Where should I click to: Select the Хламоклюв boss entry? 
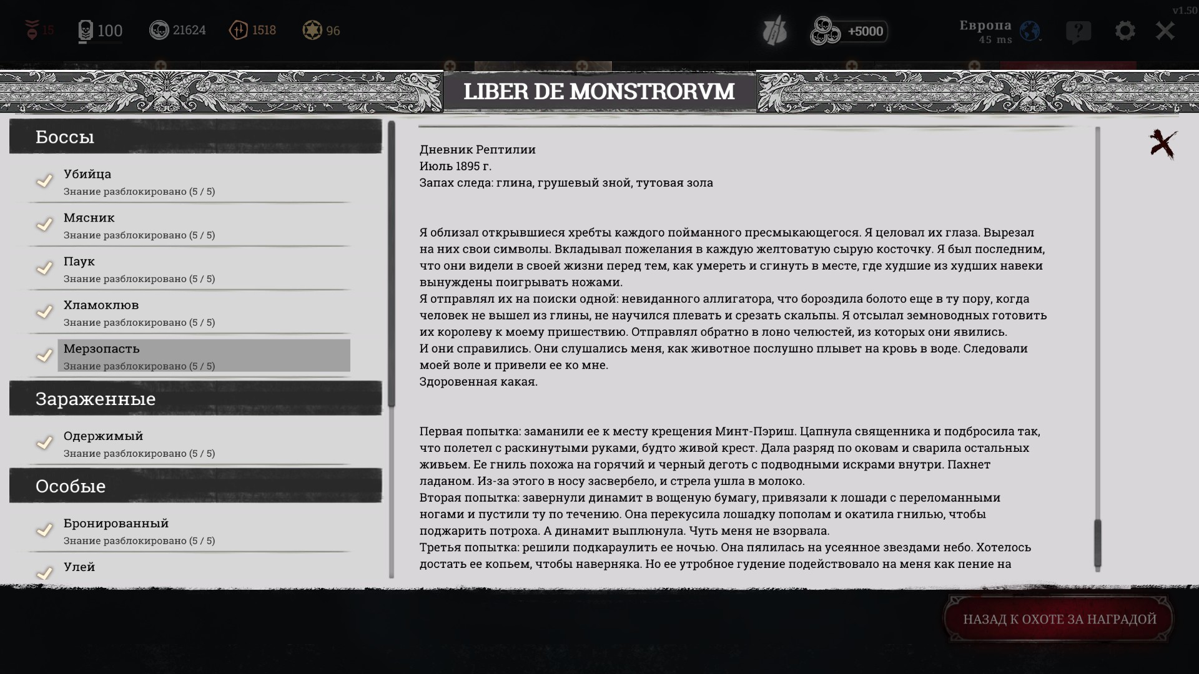coord(187,312)
